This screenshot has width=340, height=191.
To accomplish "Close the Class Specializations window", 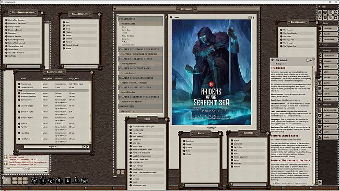I will (42, 13).
